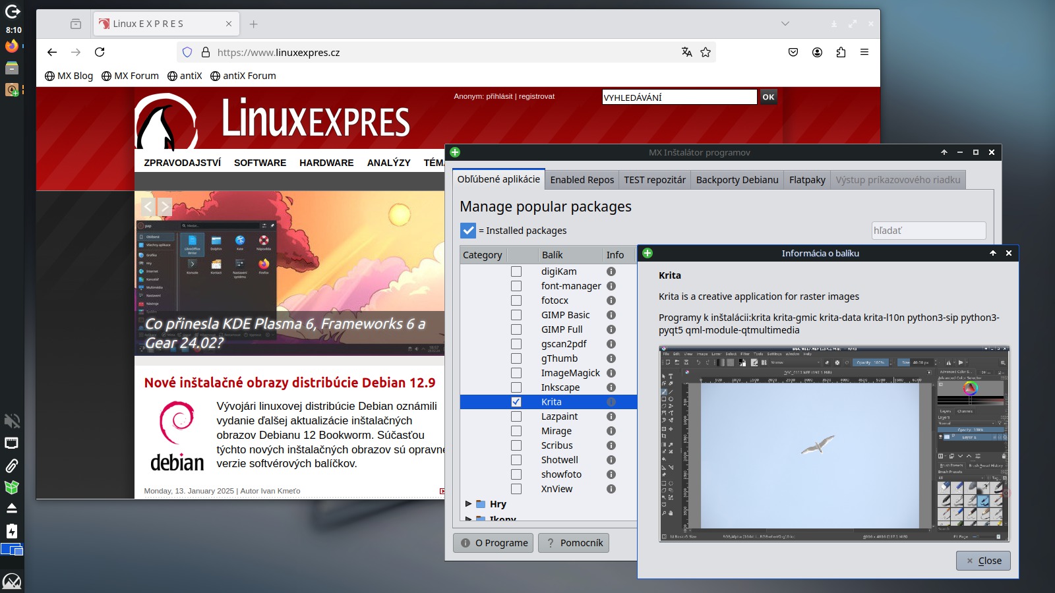Image resolution: width=1055 pixels, height=593 pixels.
Task: Show package info for Scribus
Action: tap(611, 445)
